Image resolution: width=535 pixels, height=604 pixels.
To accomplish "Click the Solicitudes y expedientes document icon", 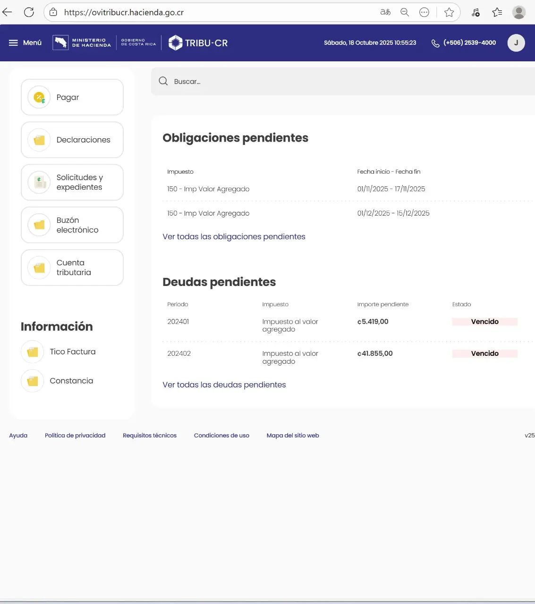I will click(x=39, y=183).
